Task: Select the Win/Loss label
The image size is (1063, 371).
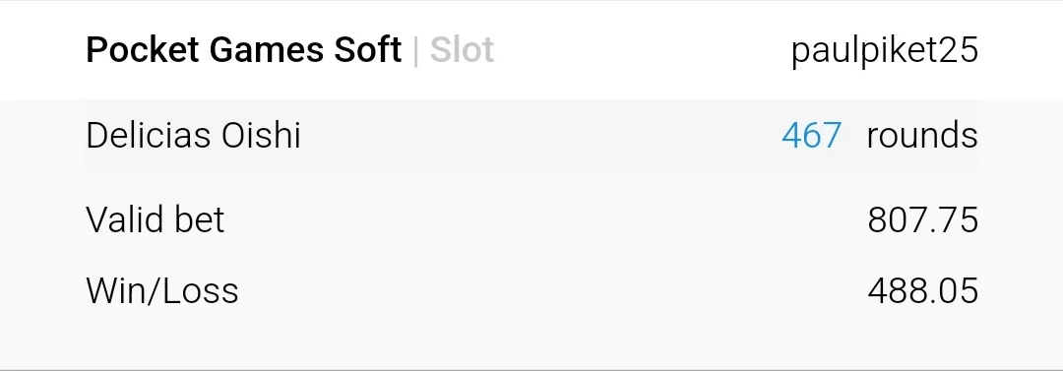Action: pyautogui.click(x=162, y=290)
